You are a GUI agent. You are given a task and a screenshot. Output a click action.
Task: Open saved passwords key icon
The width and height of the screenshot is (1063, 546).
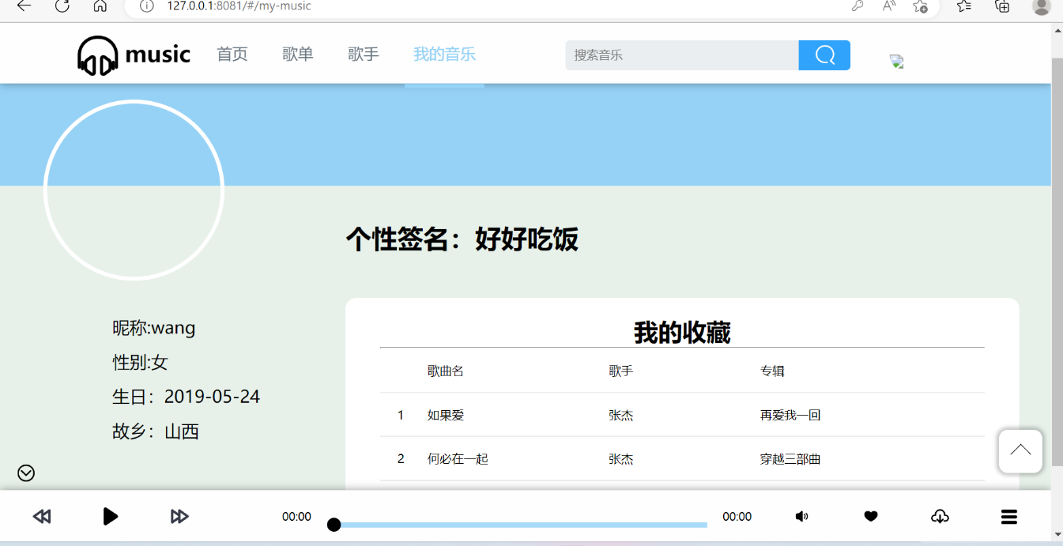858,6
